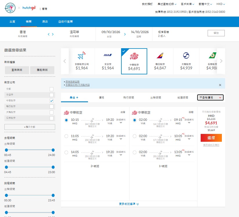Expand 詳細資料 for the 14:05 outbound flight
Screen dimensions: 239x217
click(x=121, y=153)
